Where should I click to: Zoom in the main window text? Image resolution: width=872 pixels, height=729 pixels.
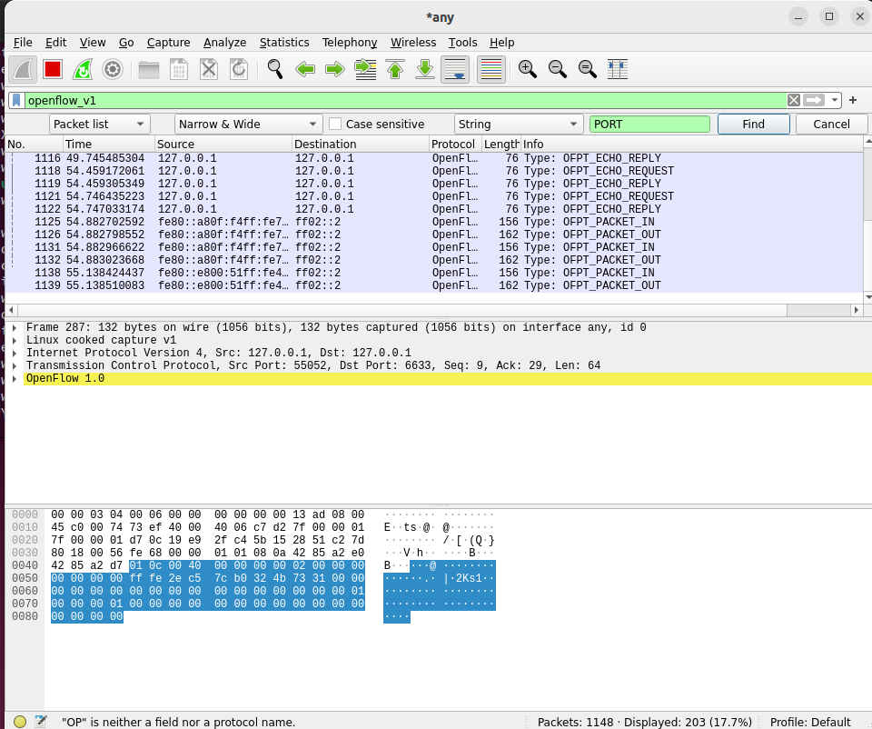coord(527,70)
